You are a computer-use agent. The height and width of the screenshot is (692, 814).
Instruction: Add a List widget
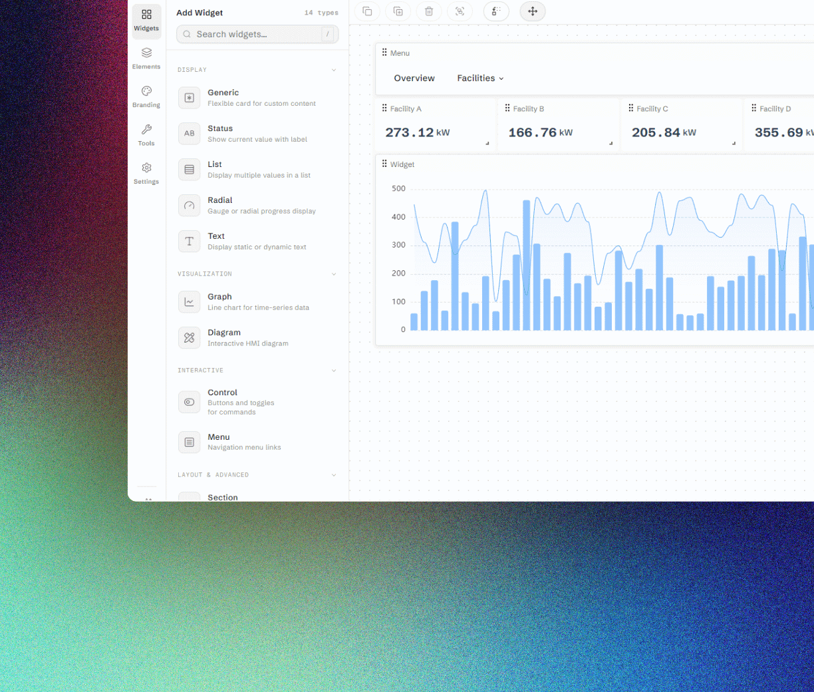pyautogui.click(x=257, y=170)
